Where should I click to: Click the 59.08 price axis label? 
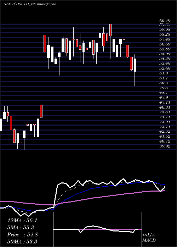click(x=165, y=29)
